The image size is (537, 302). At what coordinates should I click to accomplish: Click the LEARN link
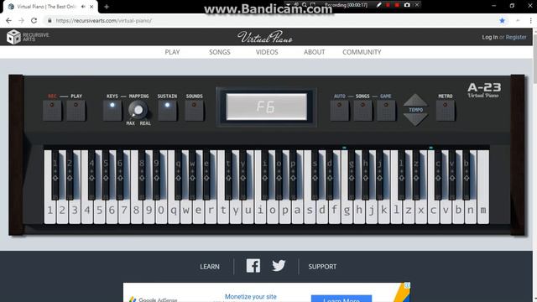[210, 267]
